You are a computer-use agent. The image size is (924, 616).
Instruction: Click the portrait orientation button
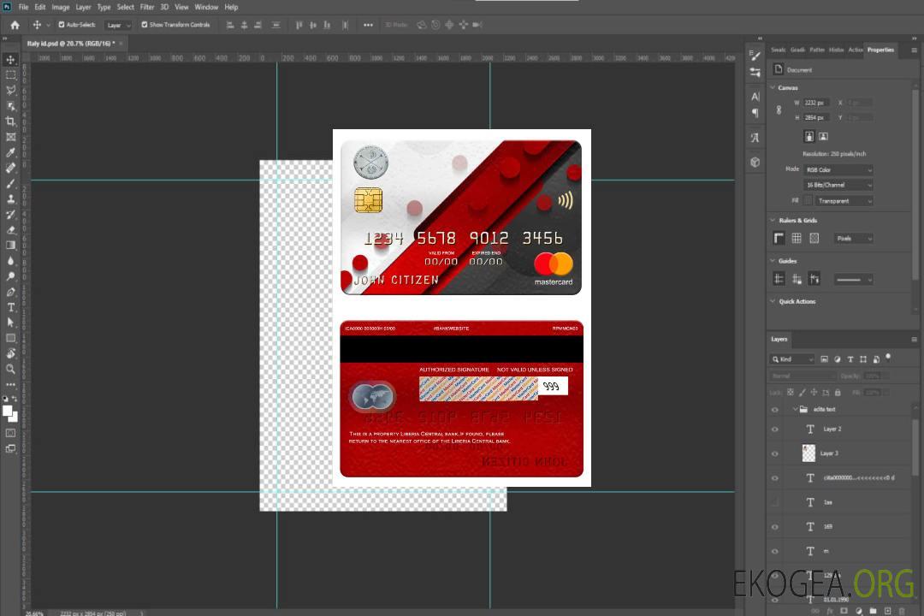click(809, 137)
